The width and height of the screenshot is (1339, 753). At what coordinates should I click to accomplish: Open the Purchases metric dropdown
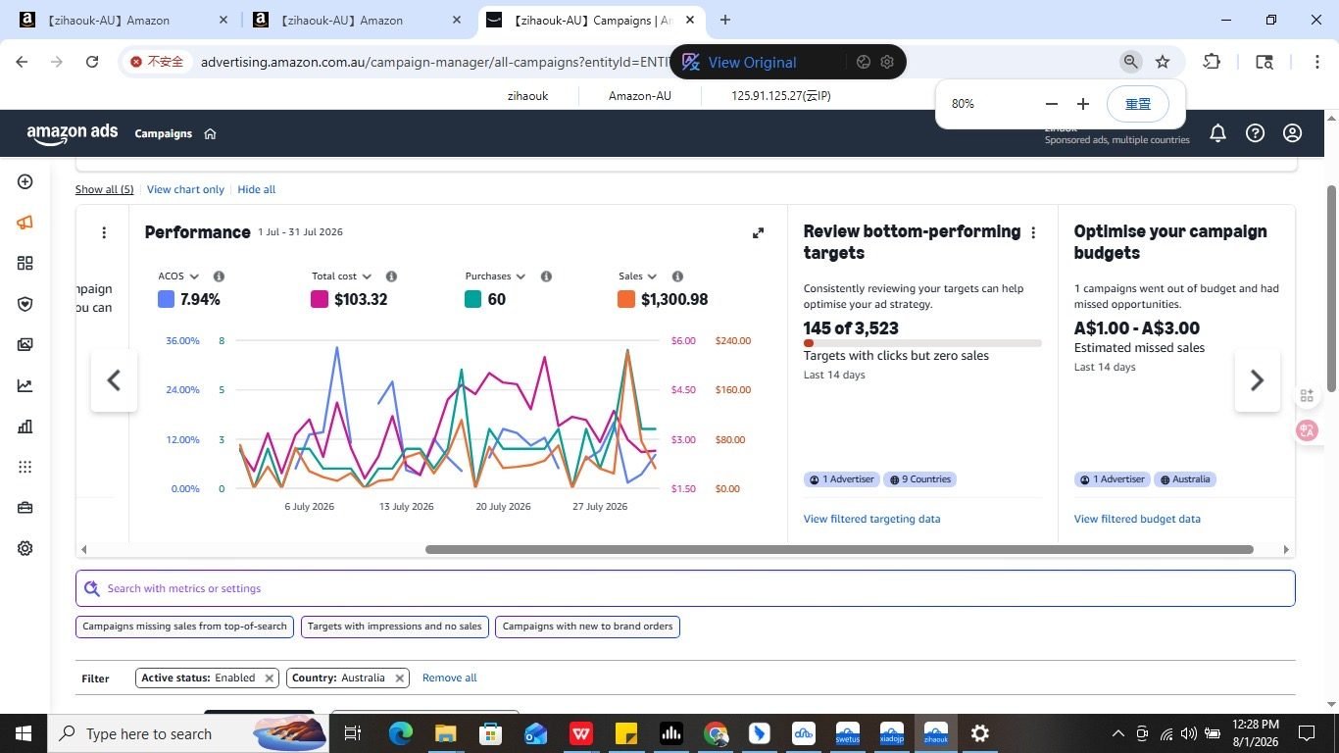click(x=495, y=276)
